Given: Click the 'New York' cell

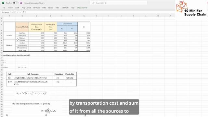Looking at the screenshot, I should (x=22, y=50).
